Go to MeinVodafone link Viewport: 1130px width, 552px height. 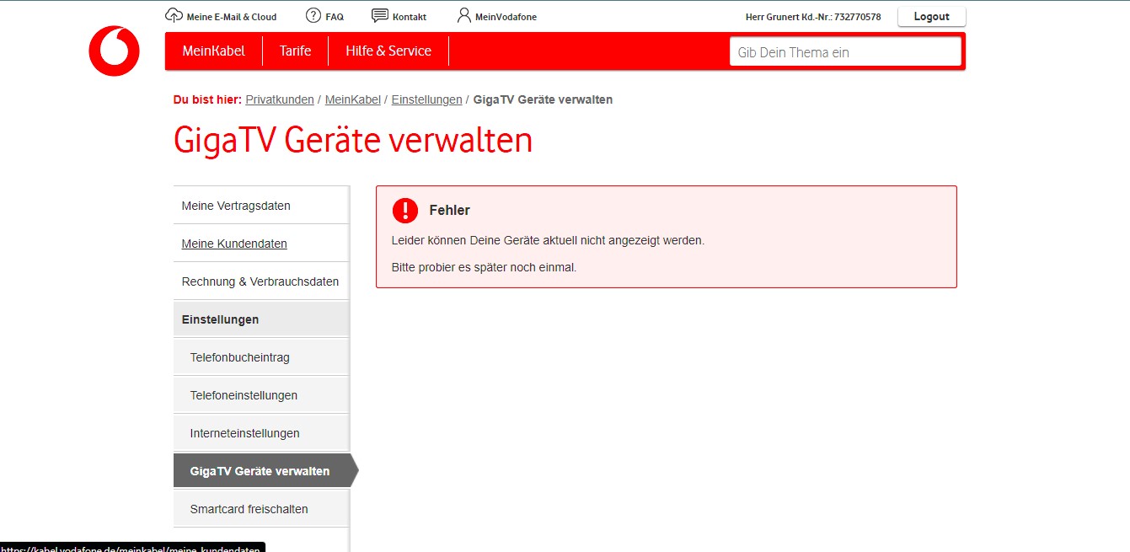point(506,17)
